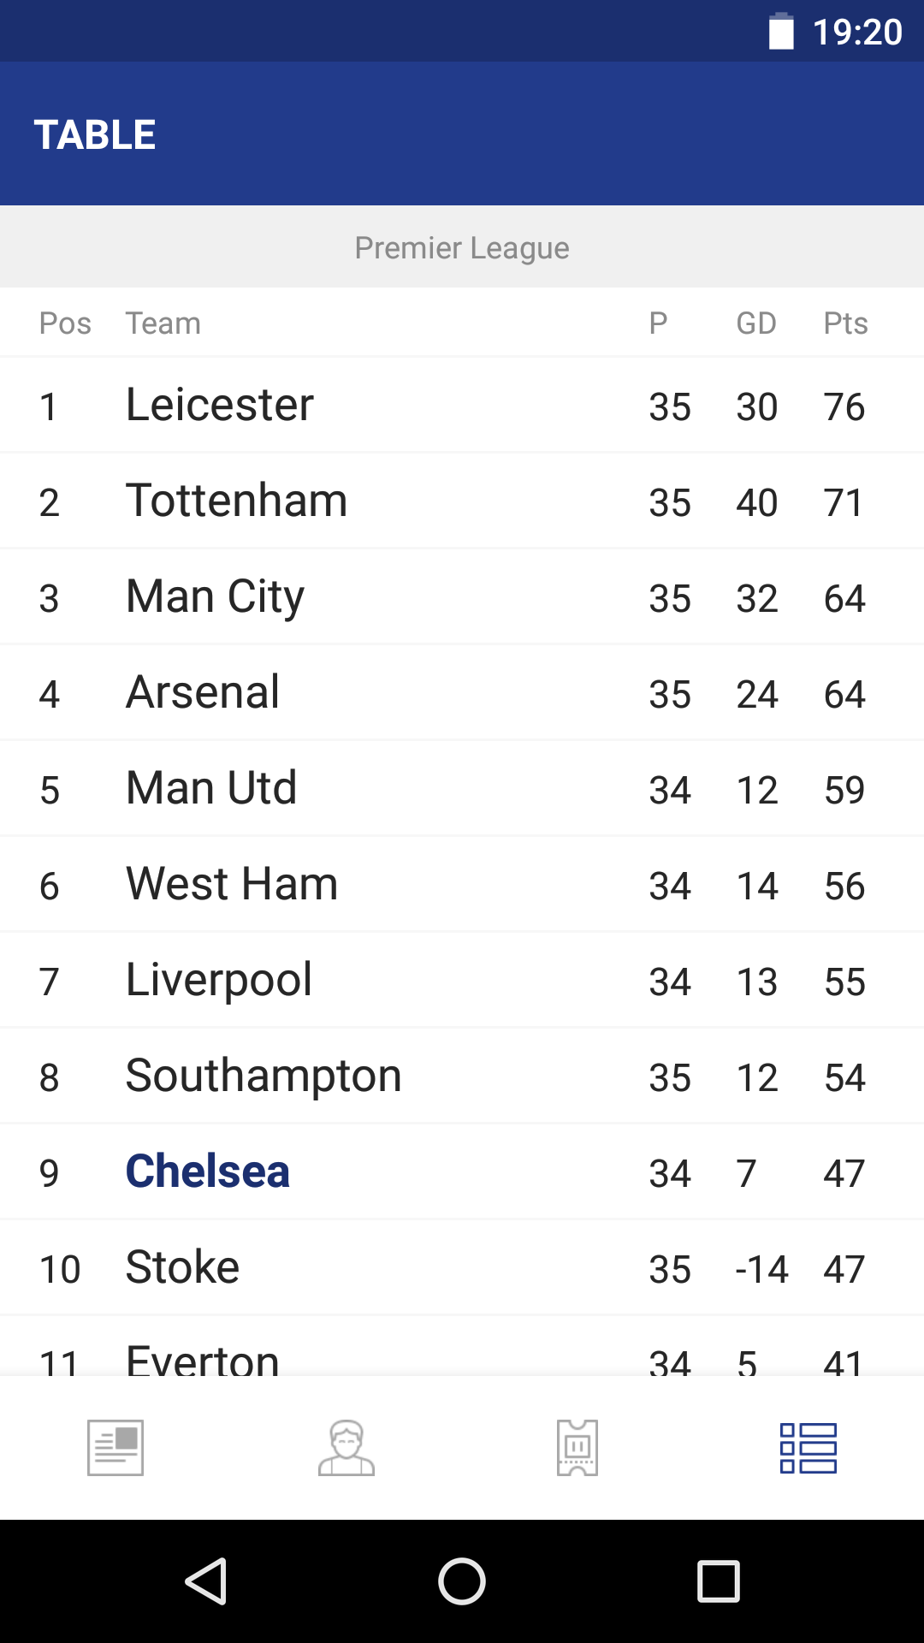The height and width of the screenshot is (1643, 924).
Task: Tap the match tickets icon
Action: [x=577, y=1448]
